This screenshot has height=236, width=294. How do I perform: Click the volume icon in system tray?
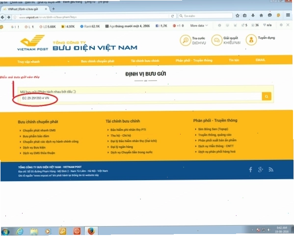[x=268, y=230]
